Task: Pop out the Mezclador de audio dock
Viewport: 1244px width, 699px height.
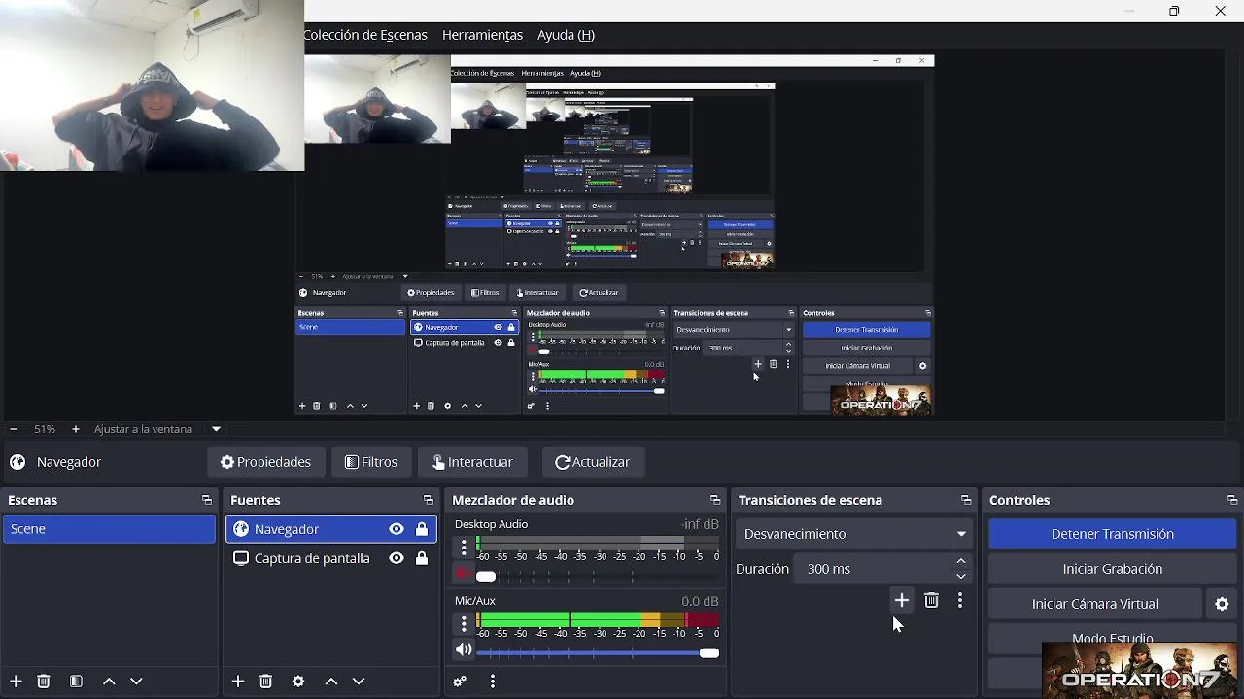Action: pos(715,500)
